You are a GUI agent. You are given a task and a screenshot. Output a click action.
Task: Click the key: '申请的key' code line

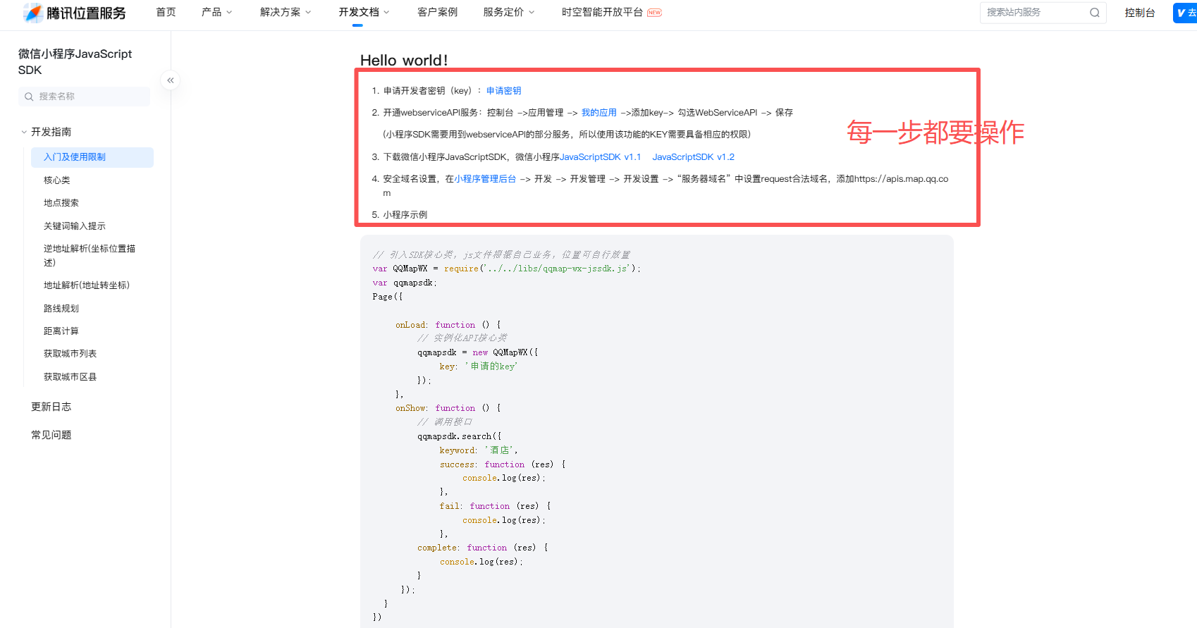tap(479, 367)
